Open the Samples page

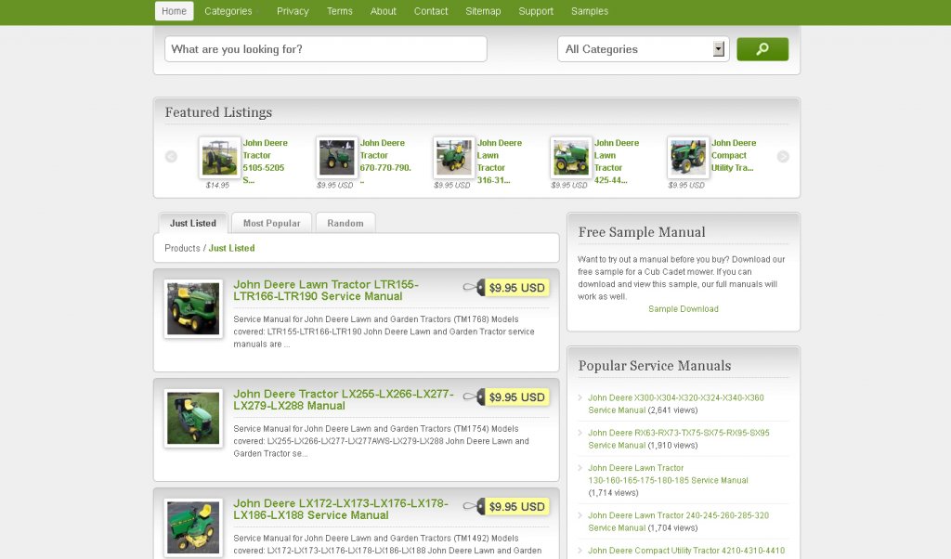[x=590, y=11]
